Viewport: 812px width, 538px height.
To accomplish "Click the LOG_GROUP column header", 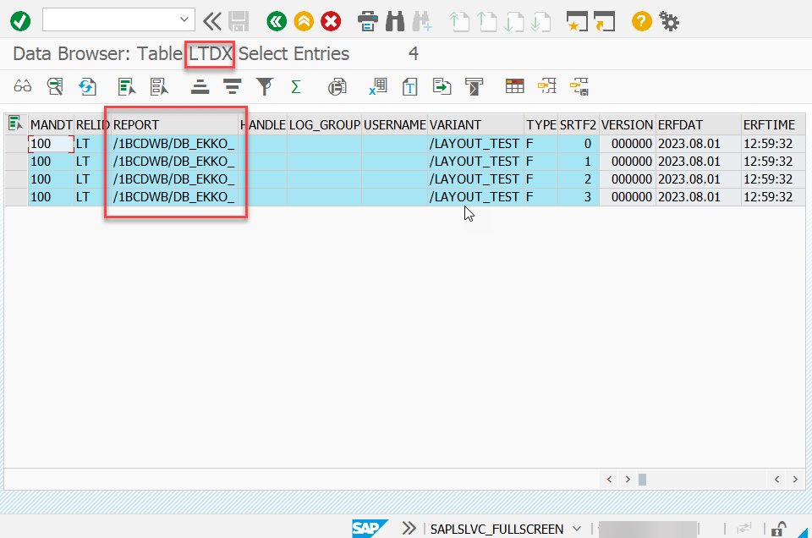I will click(324, 125).
